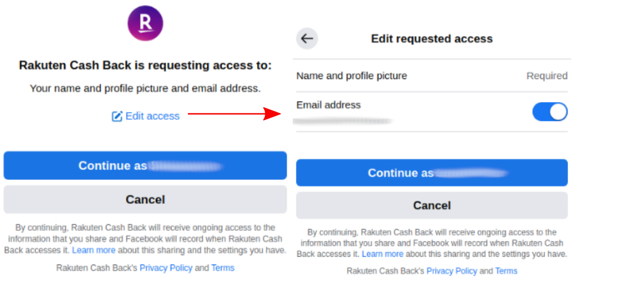Click the Required label

(547, 76)
